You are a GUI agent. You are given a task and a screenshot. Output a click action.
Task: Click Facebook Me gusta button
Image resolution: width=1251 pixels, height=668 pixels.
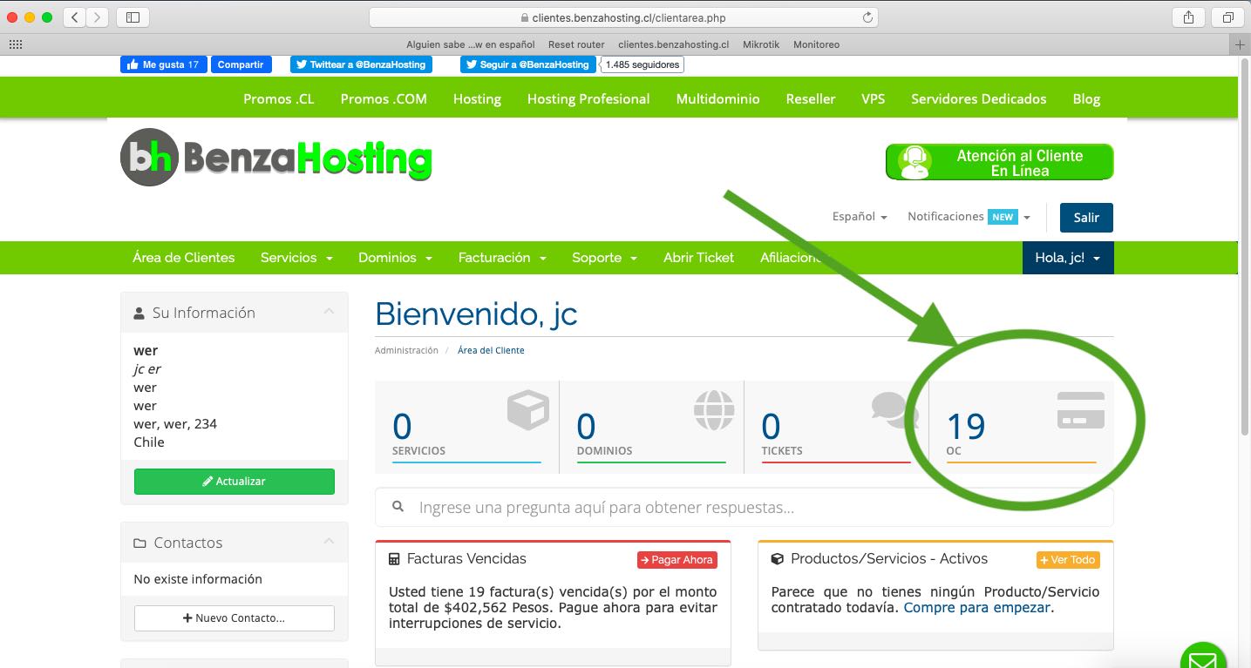[163, 64]
